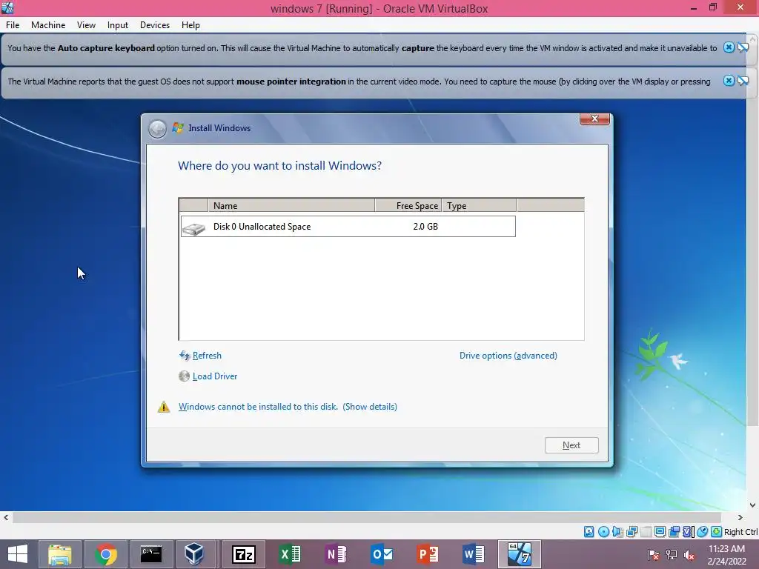759x569 pixels.
Task: Open File Explorer from taskbar
Action: [59, 554]
